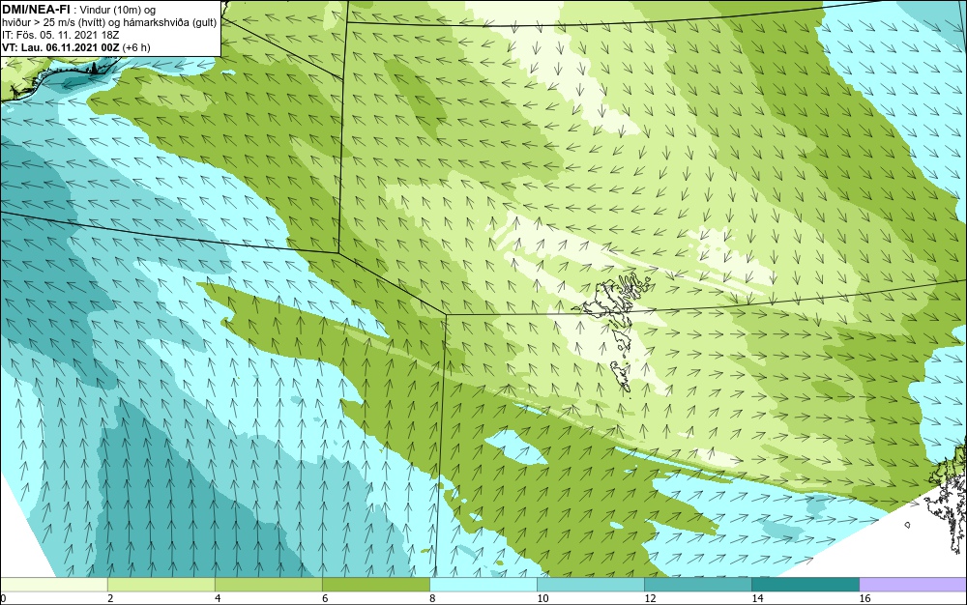The height and width of the screenshot is (605, 967).
Task: Click the legend label '14'
Action: pyautogui.click(x=757, y=598)
